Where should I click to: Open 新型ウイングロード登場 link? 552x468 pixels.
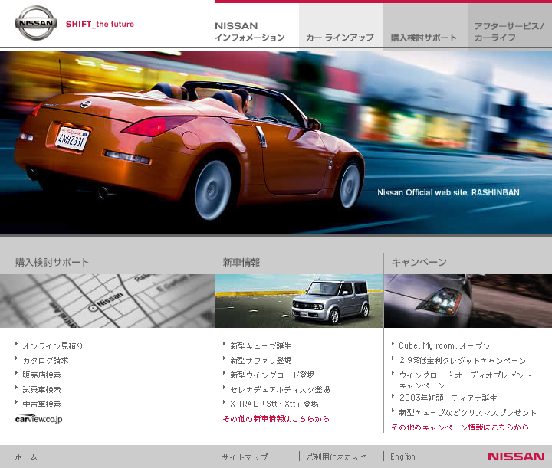tap(272, 375)
